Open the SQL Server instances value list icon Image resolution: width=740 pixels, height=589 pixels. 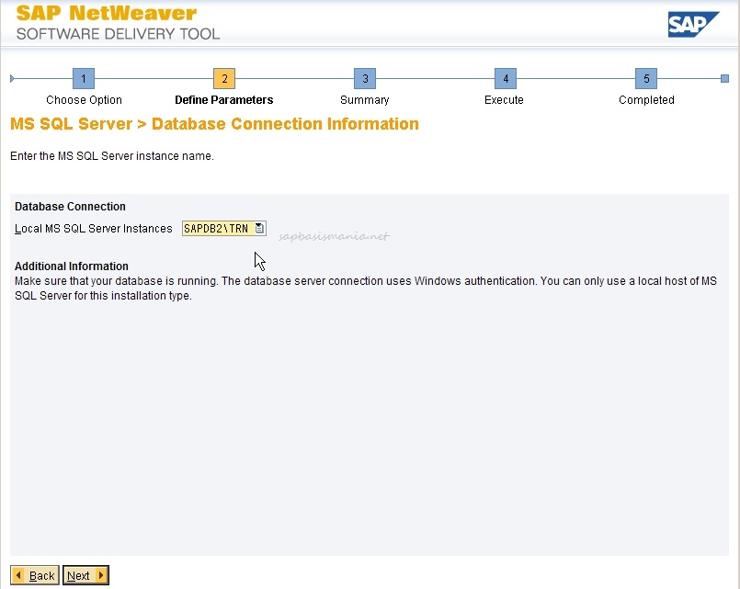259,228
